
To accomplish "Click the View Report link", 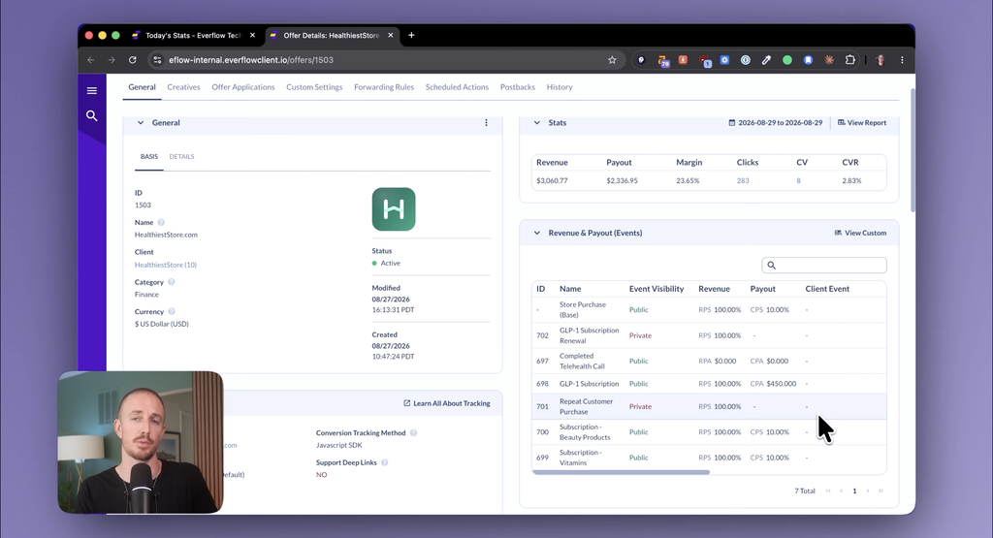I will tap(862, 123).
